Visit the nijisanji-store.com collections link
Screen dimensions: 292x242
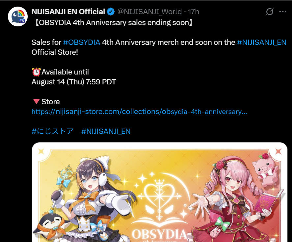point(139,112)
